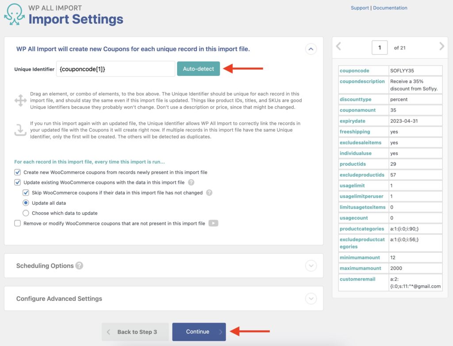453x346 pixels.
Task: Expand Configure Advanced Settings
Action: (x=311, y=298)
